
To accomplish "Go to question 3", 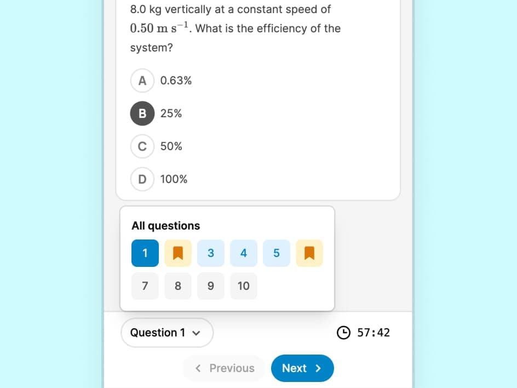I will coord(211,253).
